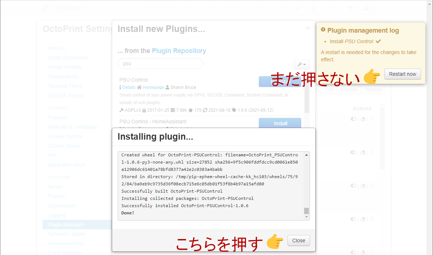Click the star icon beside 179
The width and height of the screenshot is (433, 255).
point(191,110)
